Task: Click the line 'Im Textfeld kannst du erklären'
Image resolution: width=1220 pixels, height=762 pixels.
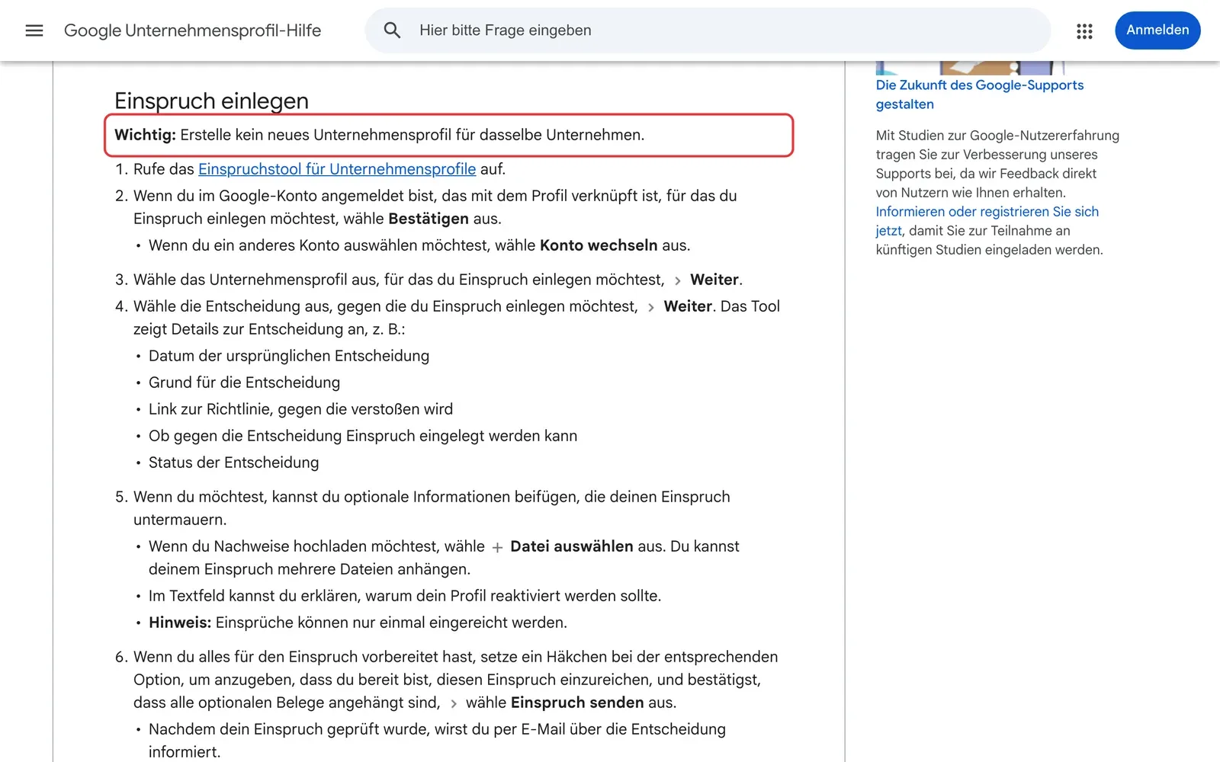Action: (x=405, y=596)
